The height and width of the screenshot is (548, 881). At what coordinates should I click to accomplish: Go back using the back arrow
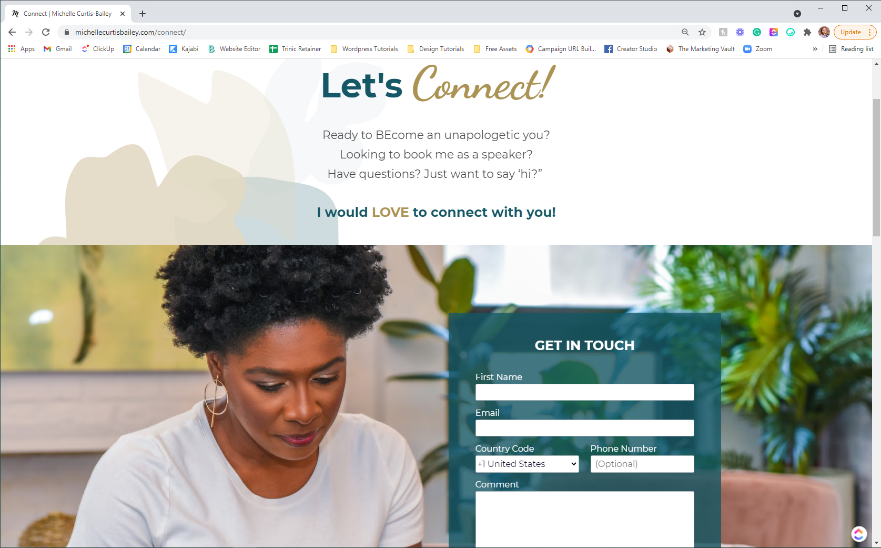12,32
